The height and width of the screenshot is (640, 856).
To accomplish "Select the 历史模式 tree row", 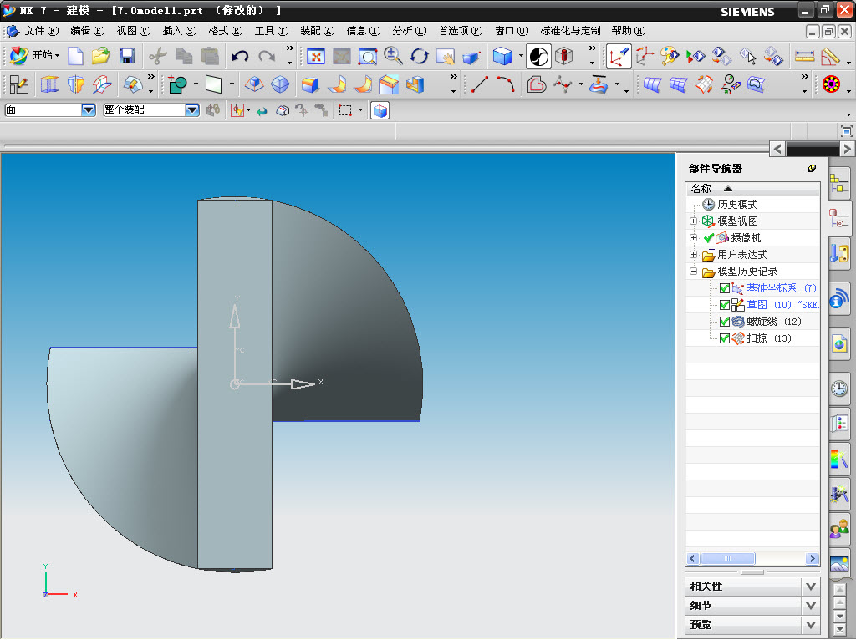I will point(737,205).
